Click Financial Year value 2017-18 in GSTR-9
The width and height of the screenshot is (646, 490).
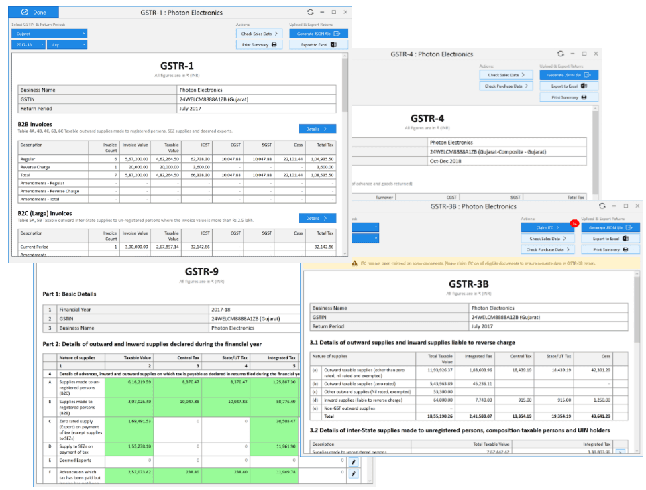coord(221,310)
